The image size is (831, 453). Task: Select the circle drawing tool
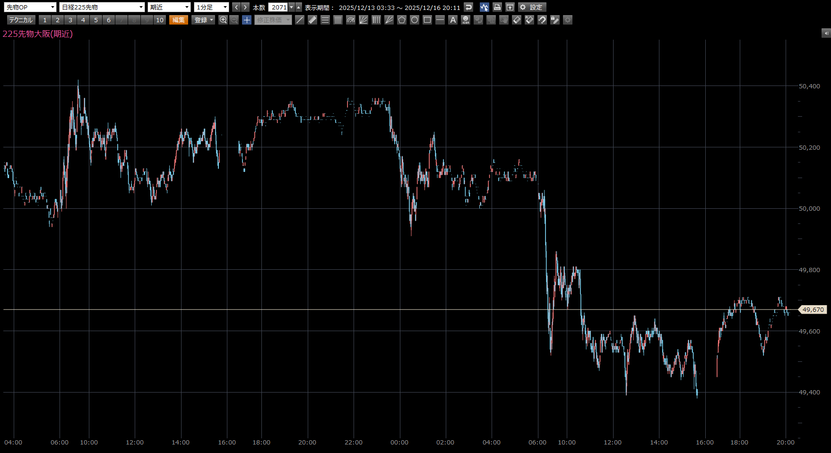(x=415, y=20)
